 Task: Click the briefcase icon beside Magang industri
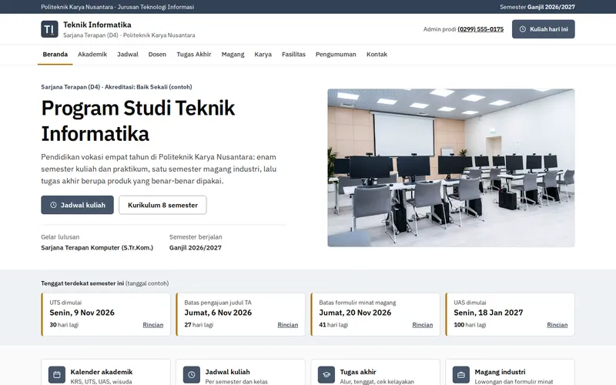coord(461,375)
